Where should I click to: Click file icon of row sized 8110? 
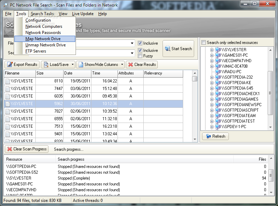(x=8, y=81)
